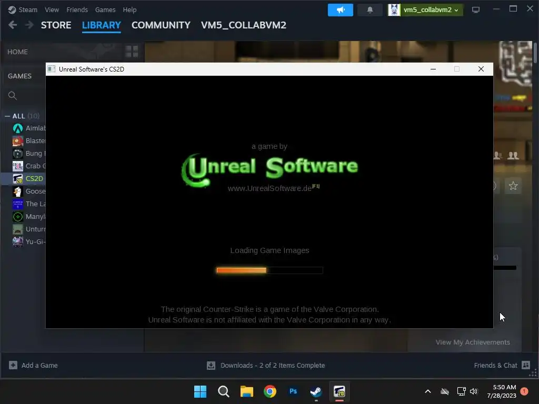Open the GAMES filter dropdown
The image size is (539, 404).
(19, 76)
